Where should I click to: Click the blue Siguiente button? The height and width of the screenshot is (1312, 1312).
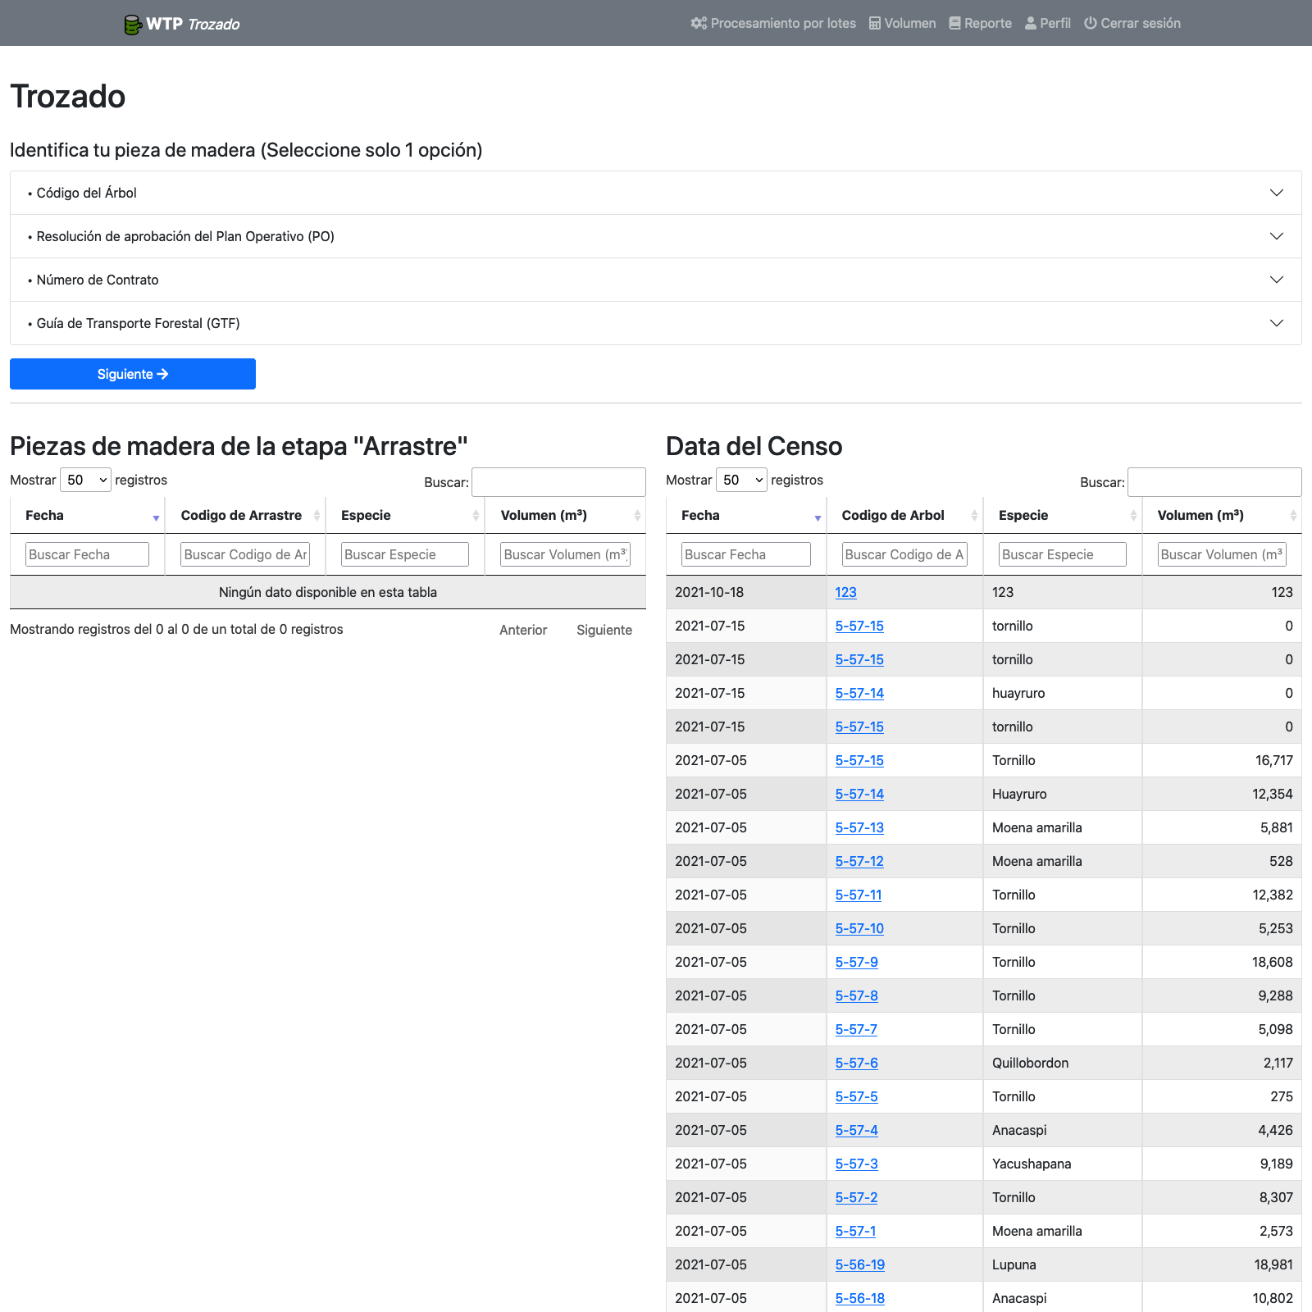click(133, 374)
